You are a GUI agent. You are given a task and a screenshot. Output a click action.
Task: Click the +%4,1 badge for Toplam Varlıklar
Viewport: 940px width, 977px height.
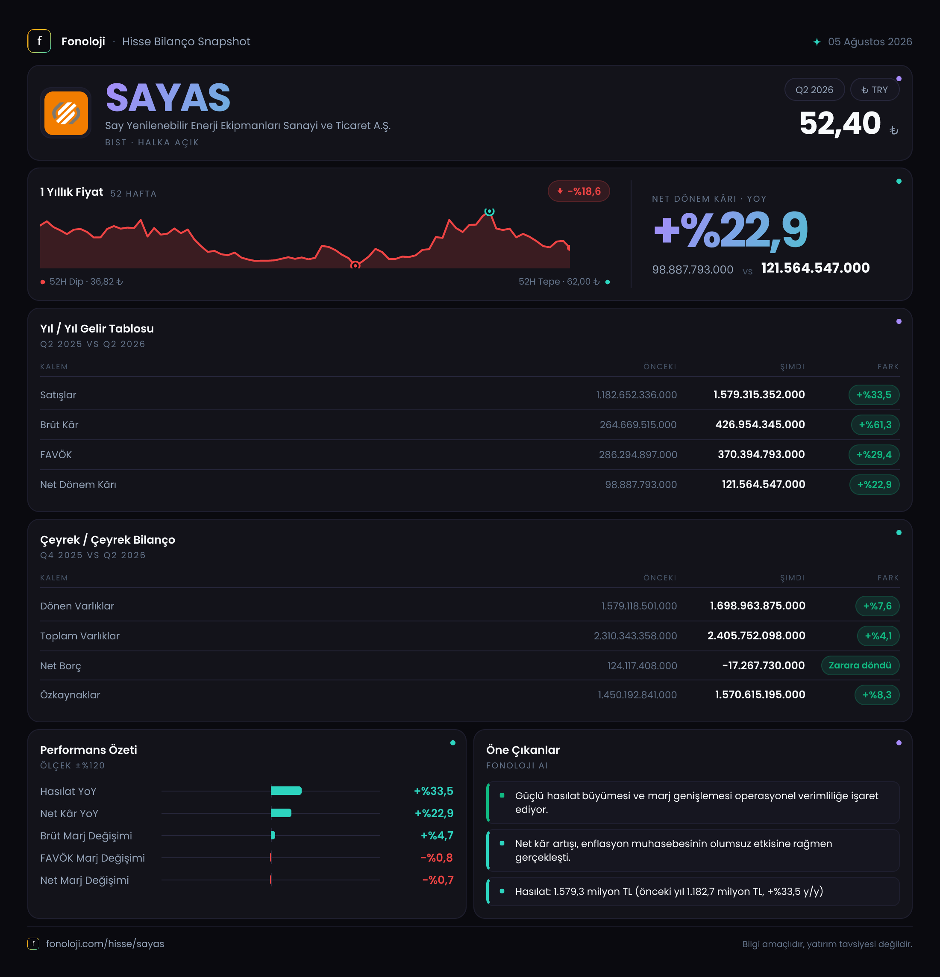click(x=878, y=636)
